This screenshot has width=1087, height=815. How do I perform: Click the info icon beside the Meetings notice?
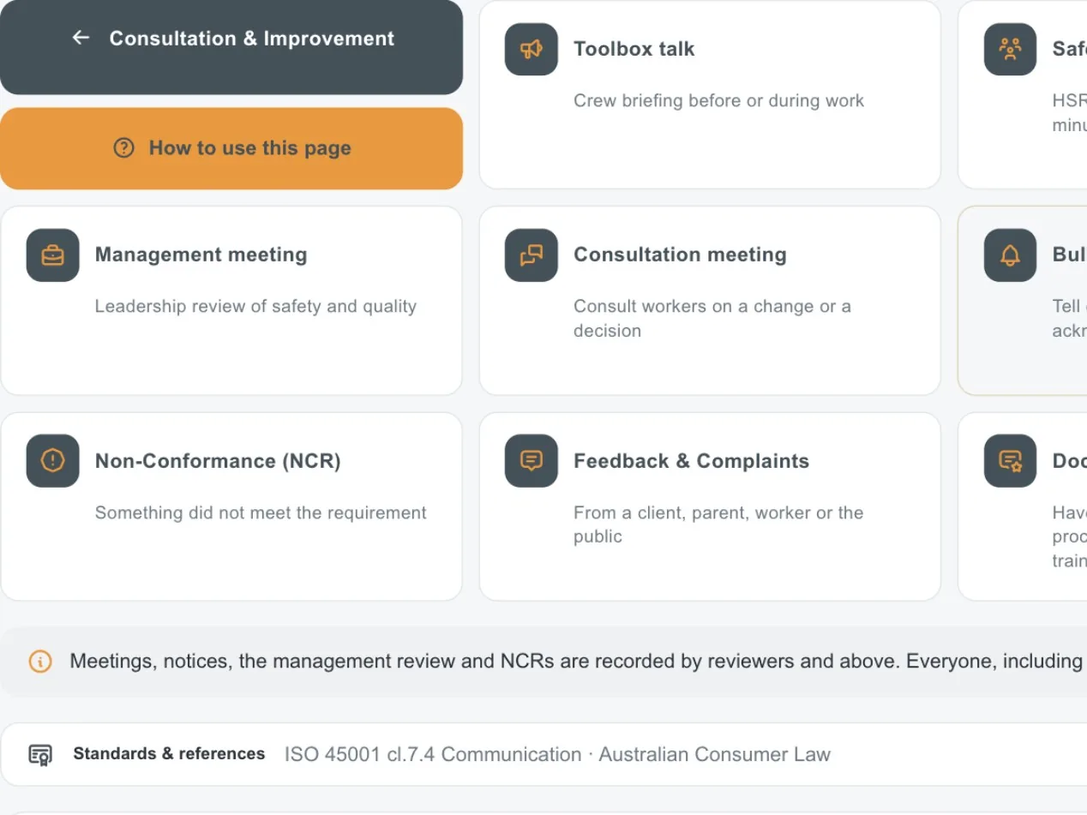point(40,662)
